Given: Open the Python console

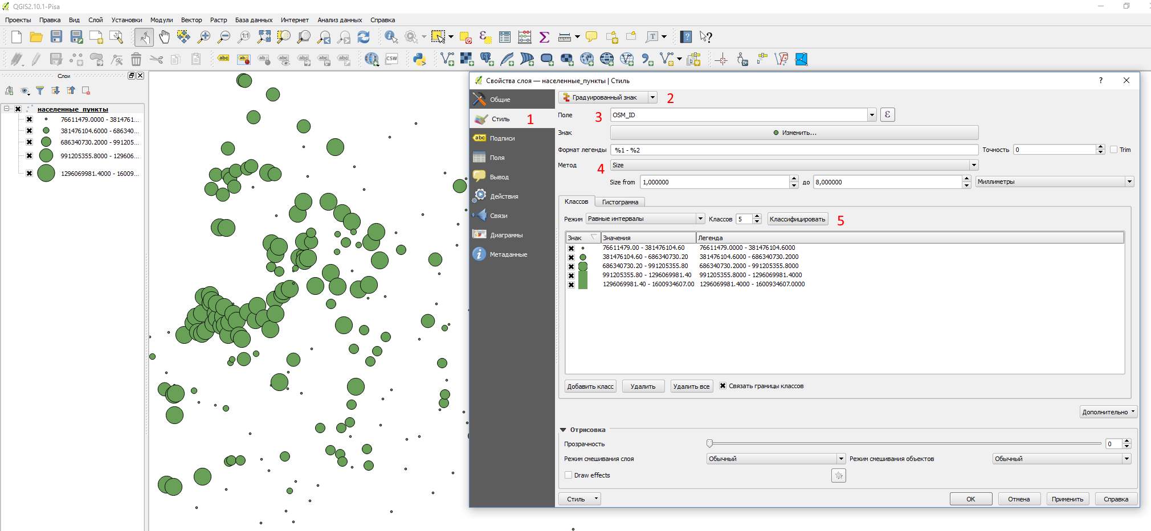Looking at the screenshot, I should tap(420, 59).
